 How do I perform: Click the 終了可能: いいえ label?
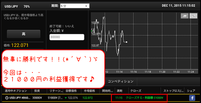coord(62,27)
